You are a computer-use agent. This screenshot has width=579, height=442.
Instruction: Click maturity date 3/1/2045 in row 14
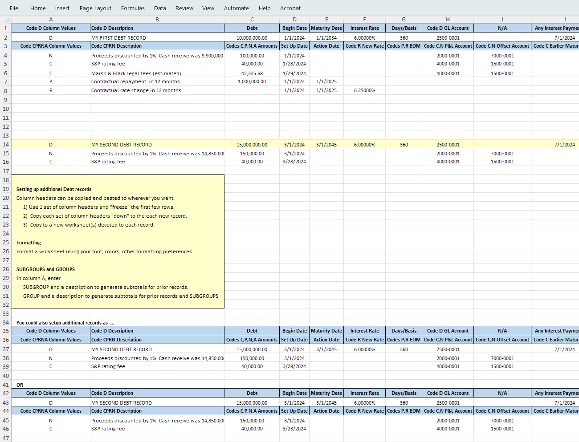pos(326,144)
